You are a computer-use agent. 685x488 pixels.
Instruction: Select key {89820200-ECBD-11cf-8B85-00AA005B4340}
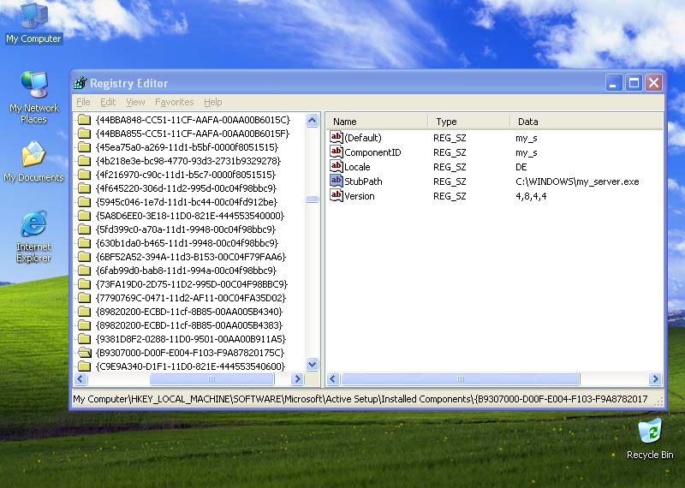[x=189, y=312]
